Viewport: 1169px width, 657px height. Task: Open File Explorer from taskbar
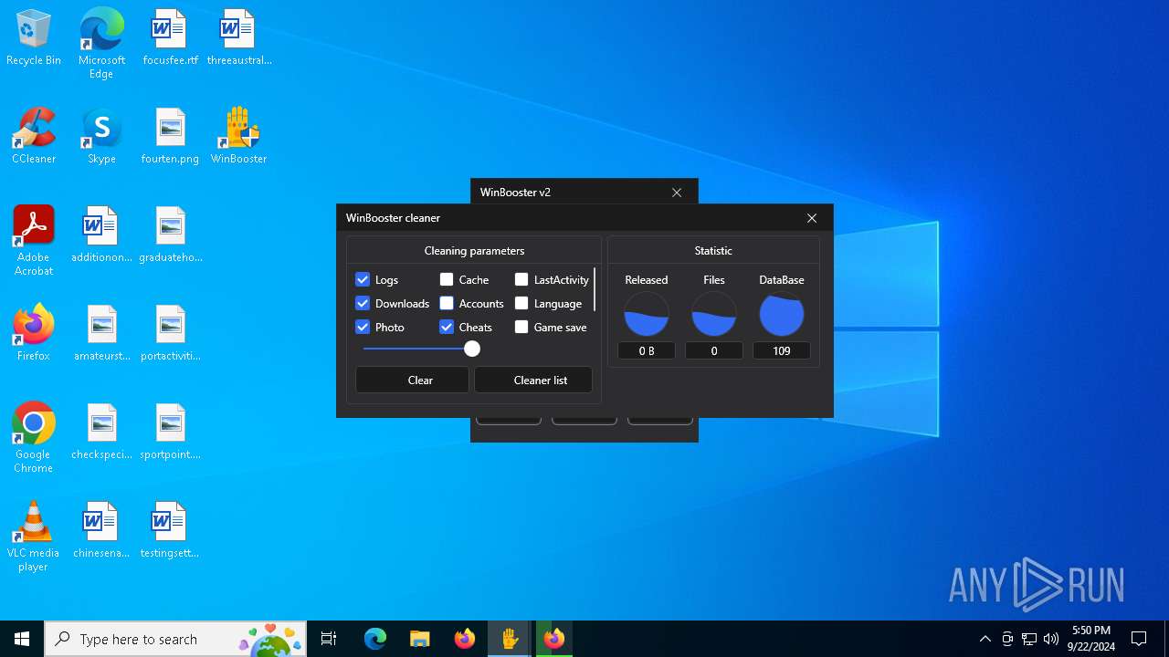click(x=419, y=639)
